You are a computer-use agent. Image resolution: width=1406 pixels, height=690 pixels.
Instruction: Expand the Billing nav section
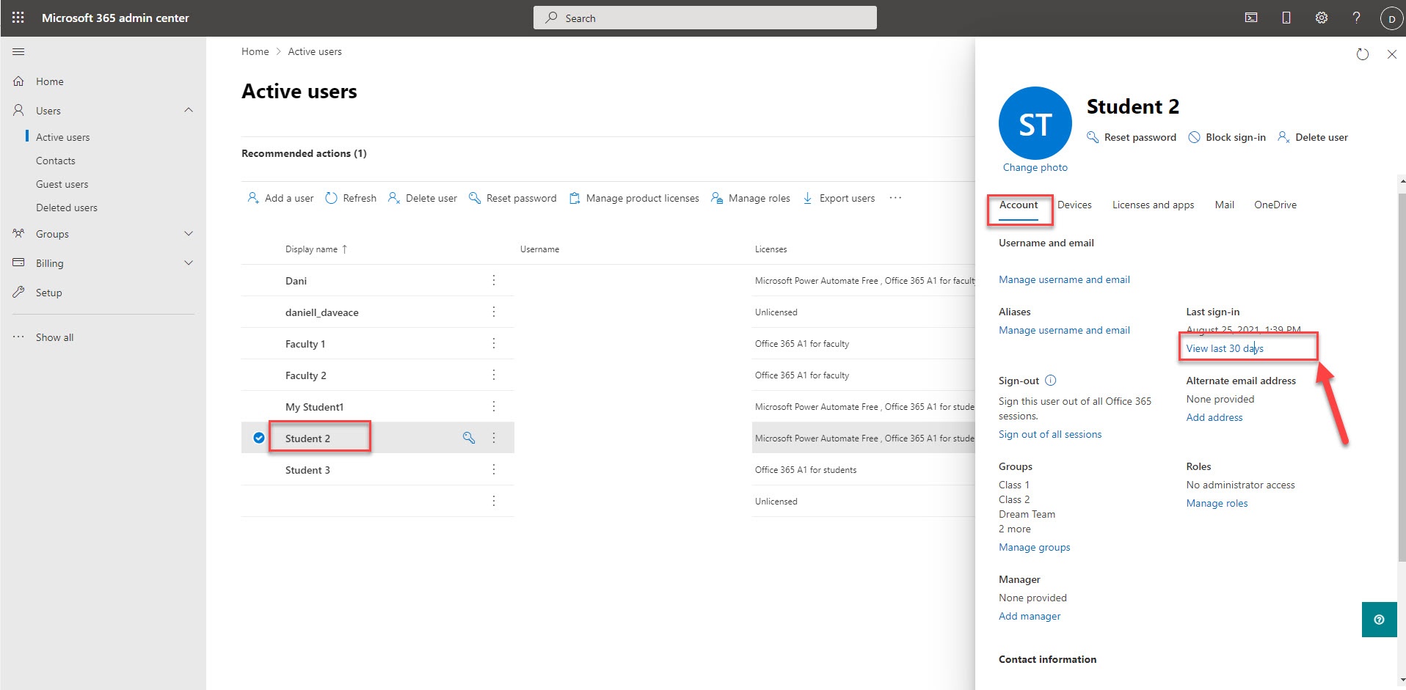[189, 263]
